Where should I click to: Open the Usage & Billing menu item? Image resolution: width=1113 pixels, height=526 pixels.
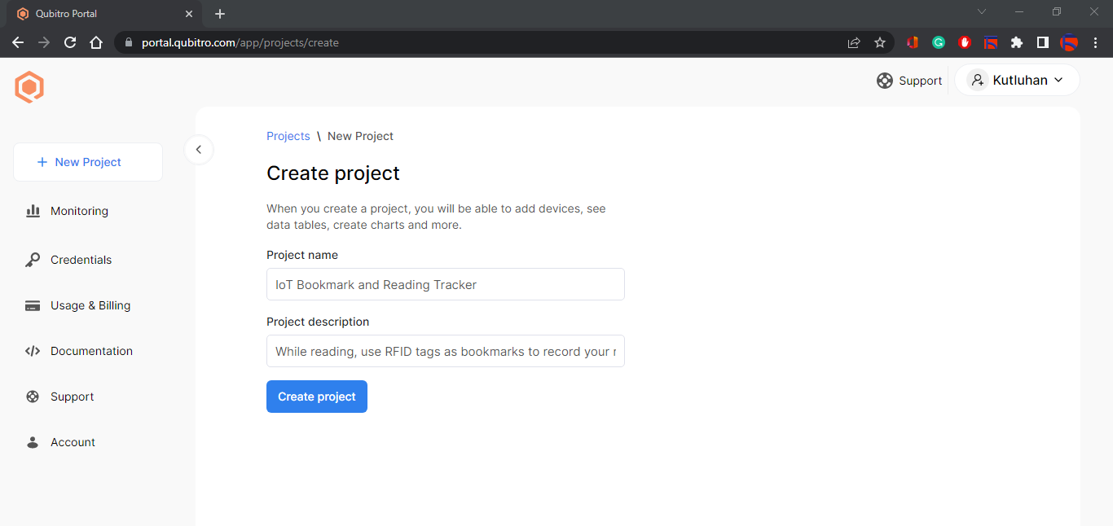(90, 305)
